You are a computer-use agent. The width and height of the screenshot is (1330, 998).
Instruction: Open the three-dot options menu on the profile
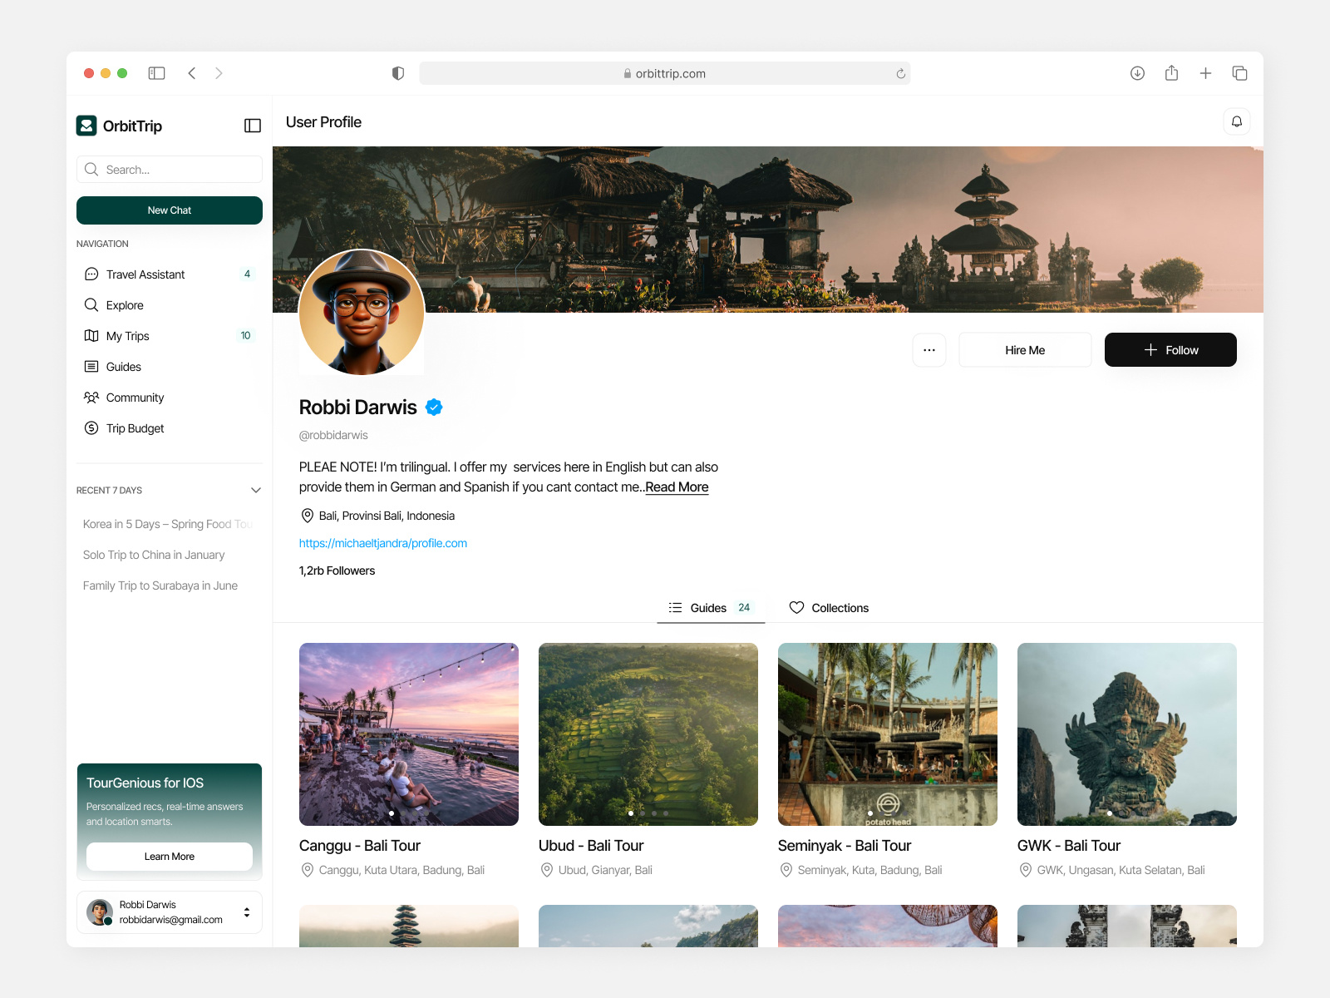tap(929, 350)
